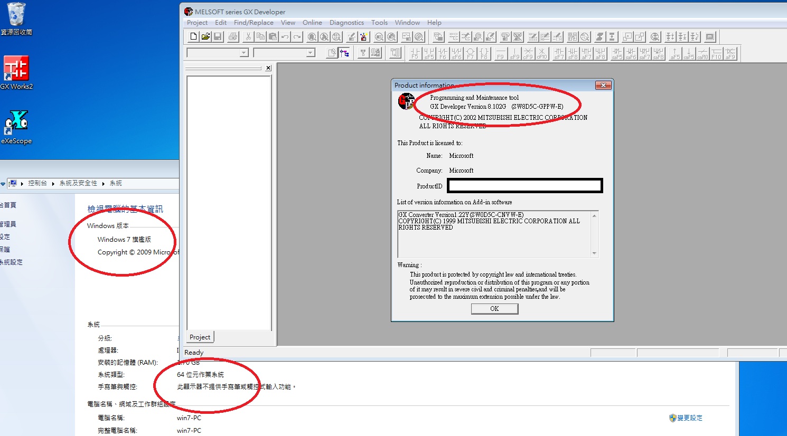This screenshot has height=436, width=787.
Task: Draw a vertical line with sF9 icon
Action: tap(514, 53)
